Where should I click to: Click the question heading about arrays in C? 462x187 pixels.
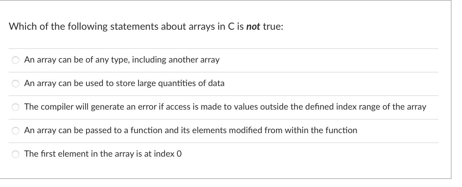(146, 27)
